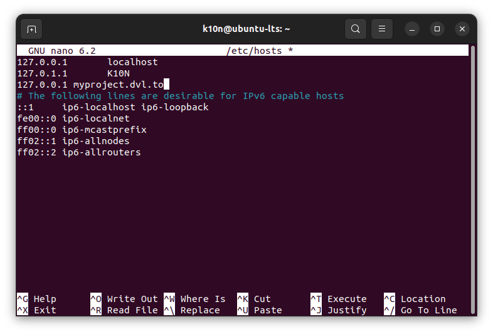Click the k10n@ubuntu-lts window title

246,29
